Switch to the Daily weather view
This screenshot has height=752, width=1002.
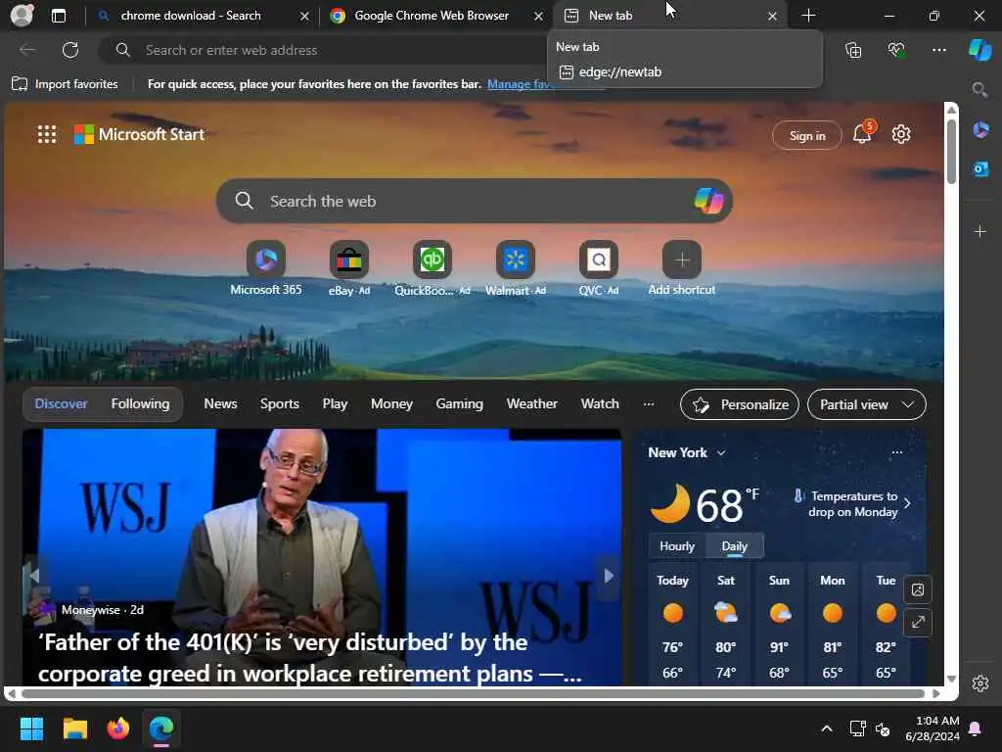coord(734,546)
